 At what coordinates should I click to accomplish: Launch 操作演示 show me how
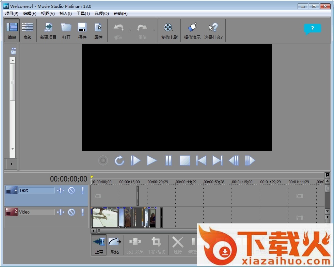192,30
